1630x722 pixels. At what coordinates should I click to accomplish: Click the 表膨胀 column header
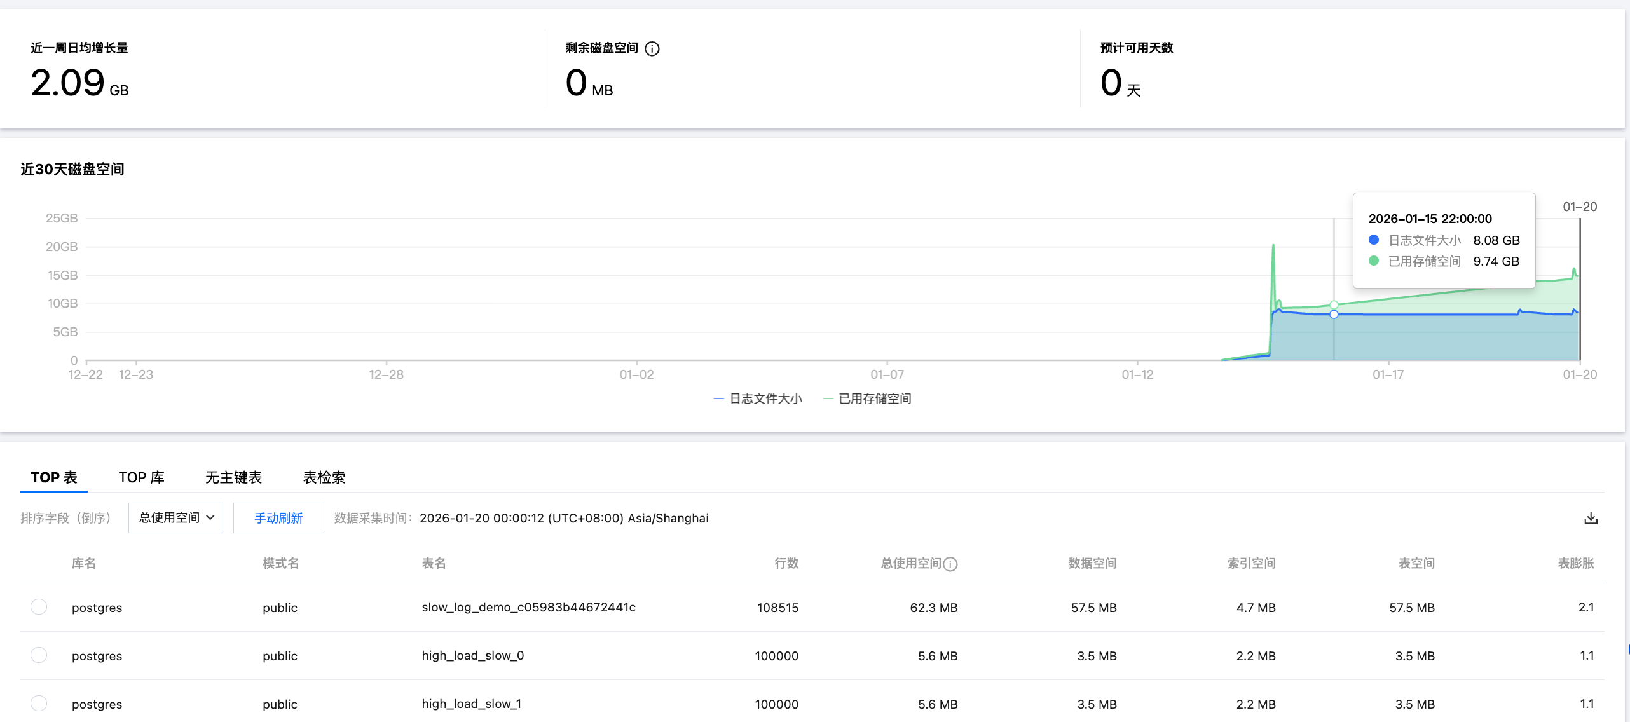point(1575,563)
